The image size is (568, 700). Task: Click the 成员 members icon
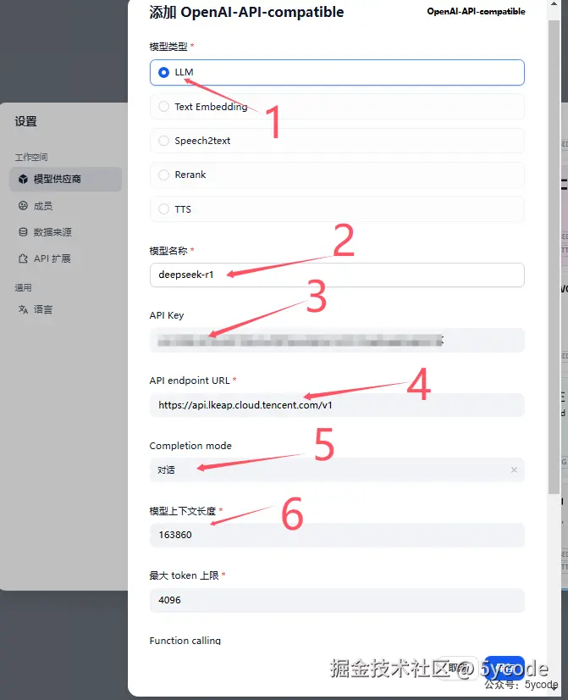click(23, 205)
